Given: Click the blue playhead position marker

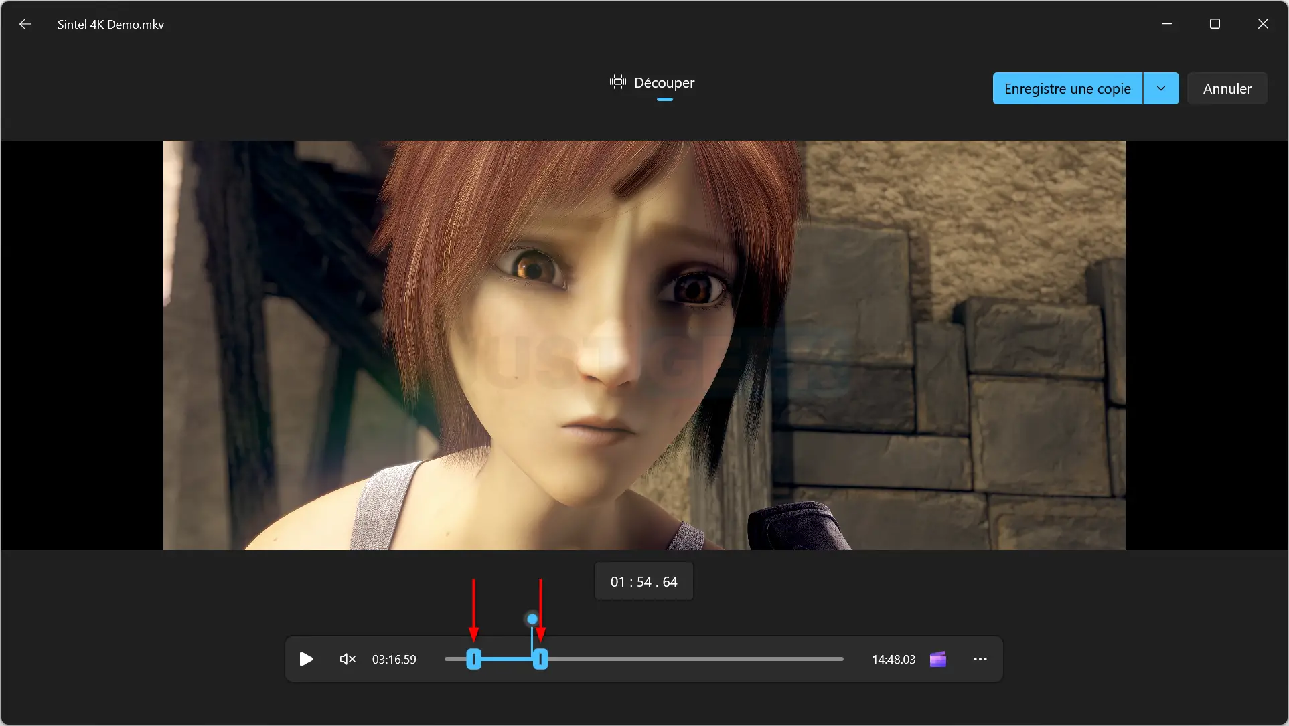Looking at the screenshot, I should (x=532, y=619).
